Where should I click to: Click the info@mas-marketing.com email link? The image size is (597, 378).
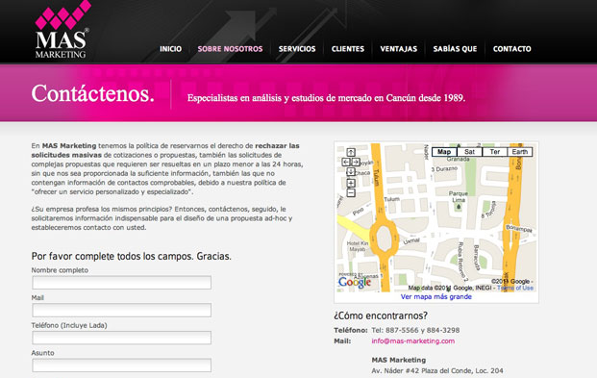[x=413, y=341]
